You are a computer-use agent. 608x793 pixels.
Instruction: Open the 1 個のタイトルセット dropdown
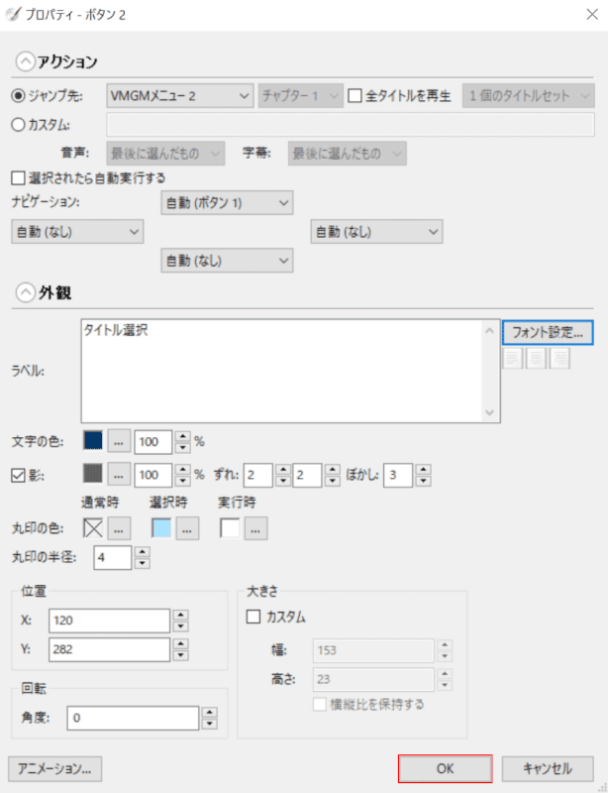point(528,95)
